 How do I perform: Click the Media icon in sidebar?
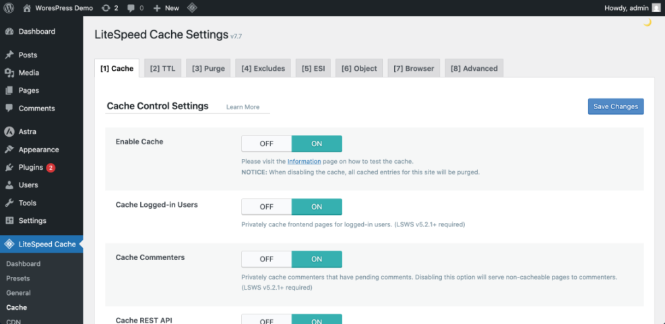pos(9,73)
